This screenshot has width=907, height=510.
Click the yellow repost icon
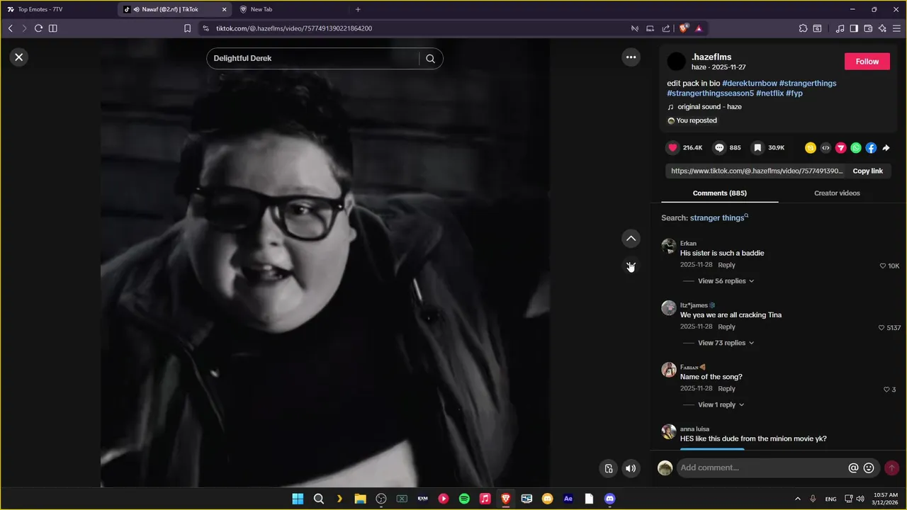coord(811,148)
